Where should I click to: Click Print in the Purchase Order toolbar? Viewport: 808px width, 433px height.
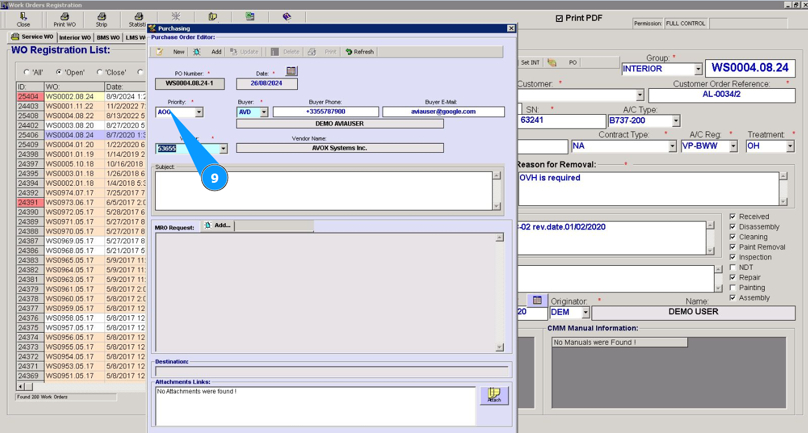coord(323,52)
